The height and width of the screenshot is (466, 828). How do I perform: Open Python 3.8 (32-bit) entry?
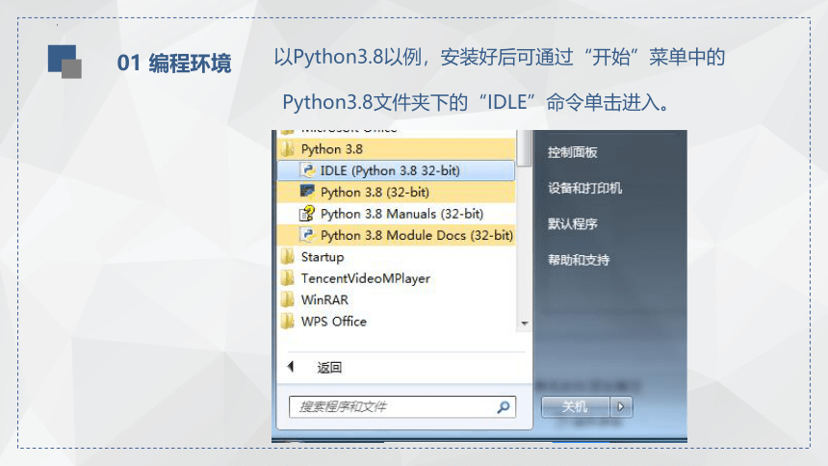(396, 192)
